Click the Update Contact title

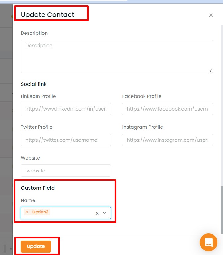(47, 15)
